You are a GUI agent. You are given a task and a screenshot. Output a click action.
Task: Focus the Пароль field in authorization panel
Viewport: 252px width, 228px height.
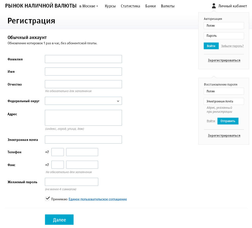pyautogui.click(x=224, y=36)
